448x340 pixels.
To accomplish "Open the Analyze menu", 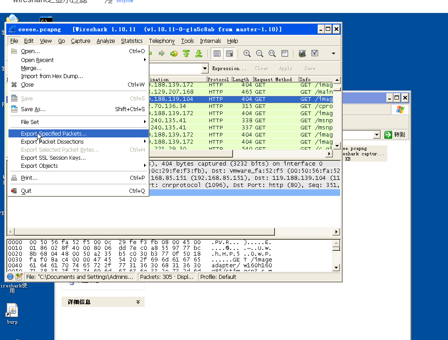I will (x=106, y=41).
